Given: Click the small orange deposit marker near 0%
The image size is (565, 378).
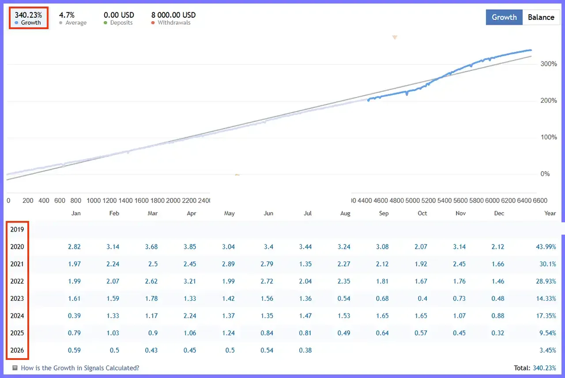Looking at the screenshot, I should click(237, 175).
